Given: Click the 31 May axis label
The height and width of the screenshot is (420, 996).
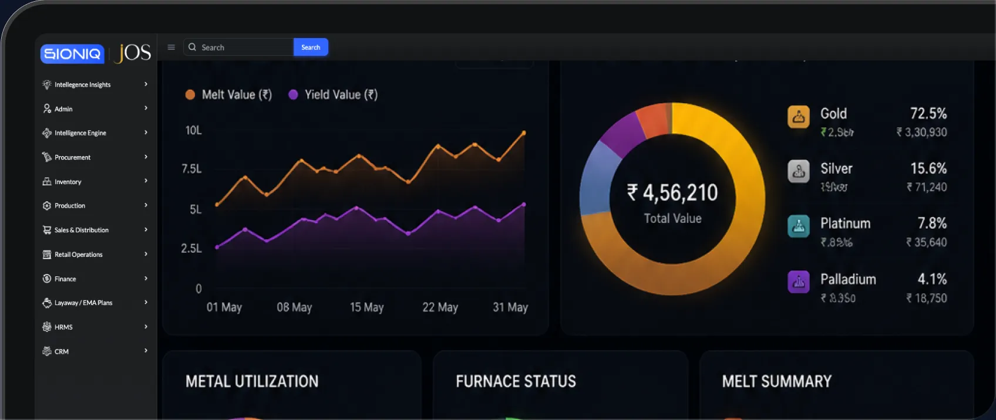Looking at the screenshot, I should tap(510, 307).
